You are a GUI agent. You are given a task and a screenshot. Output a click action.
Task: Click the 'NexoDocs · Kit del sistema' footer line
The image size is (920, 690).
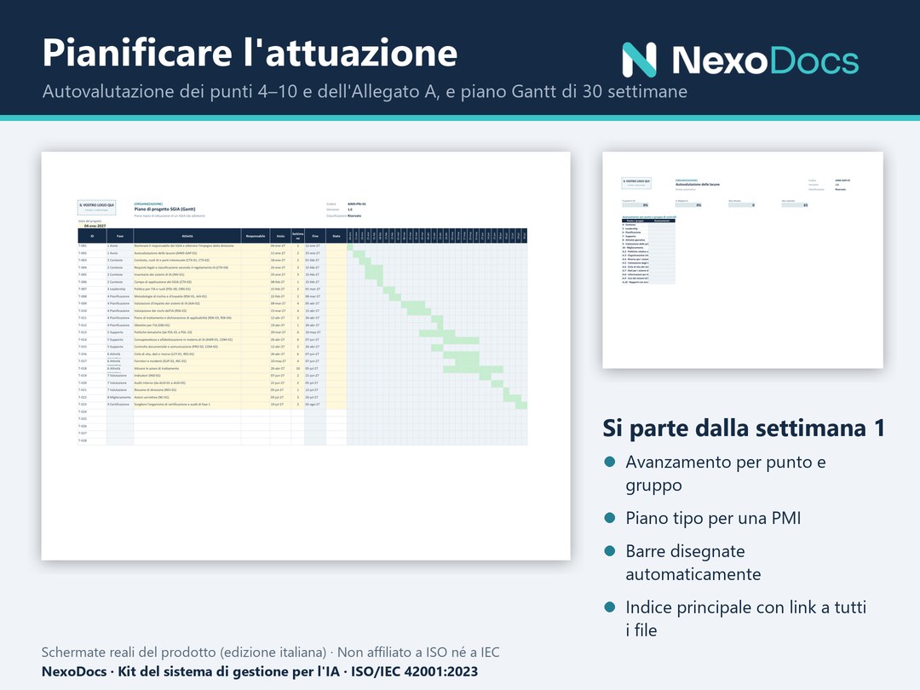[259, 672]
